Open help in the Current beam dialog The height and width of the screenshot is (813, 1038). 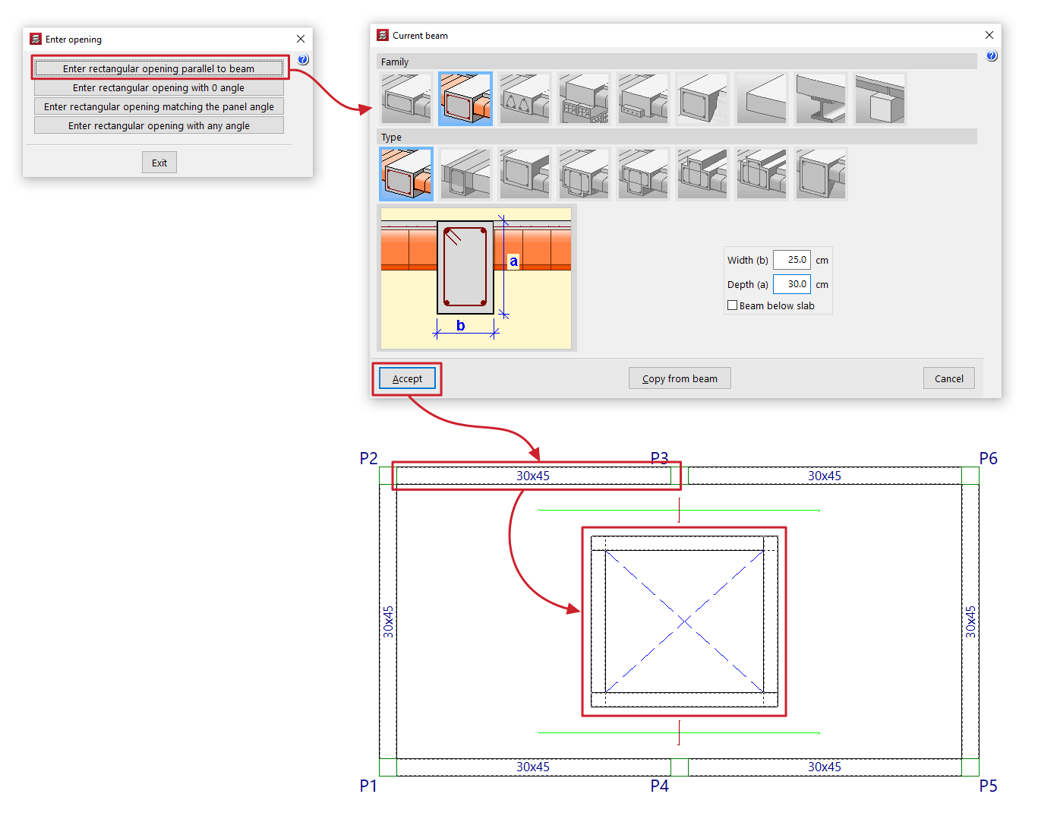point(992,56)
